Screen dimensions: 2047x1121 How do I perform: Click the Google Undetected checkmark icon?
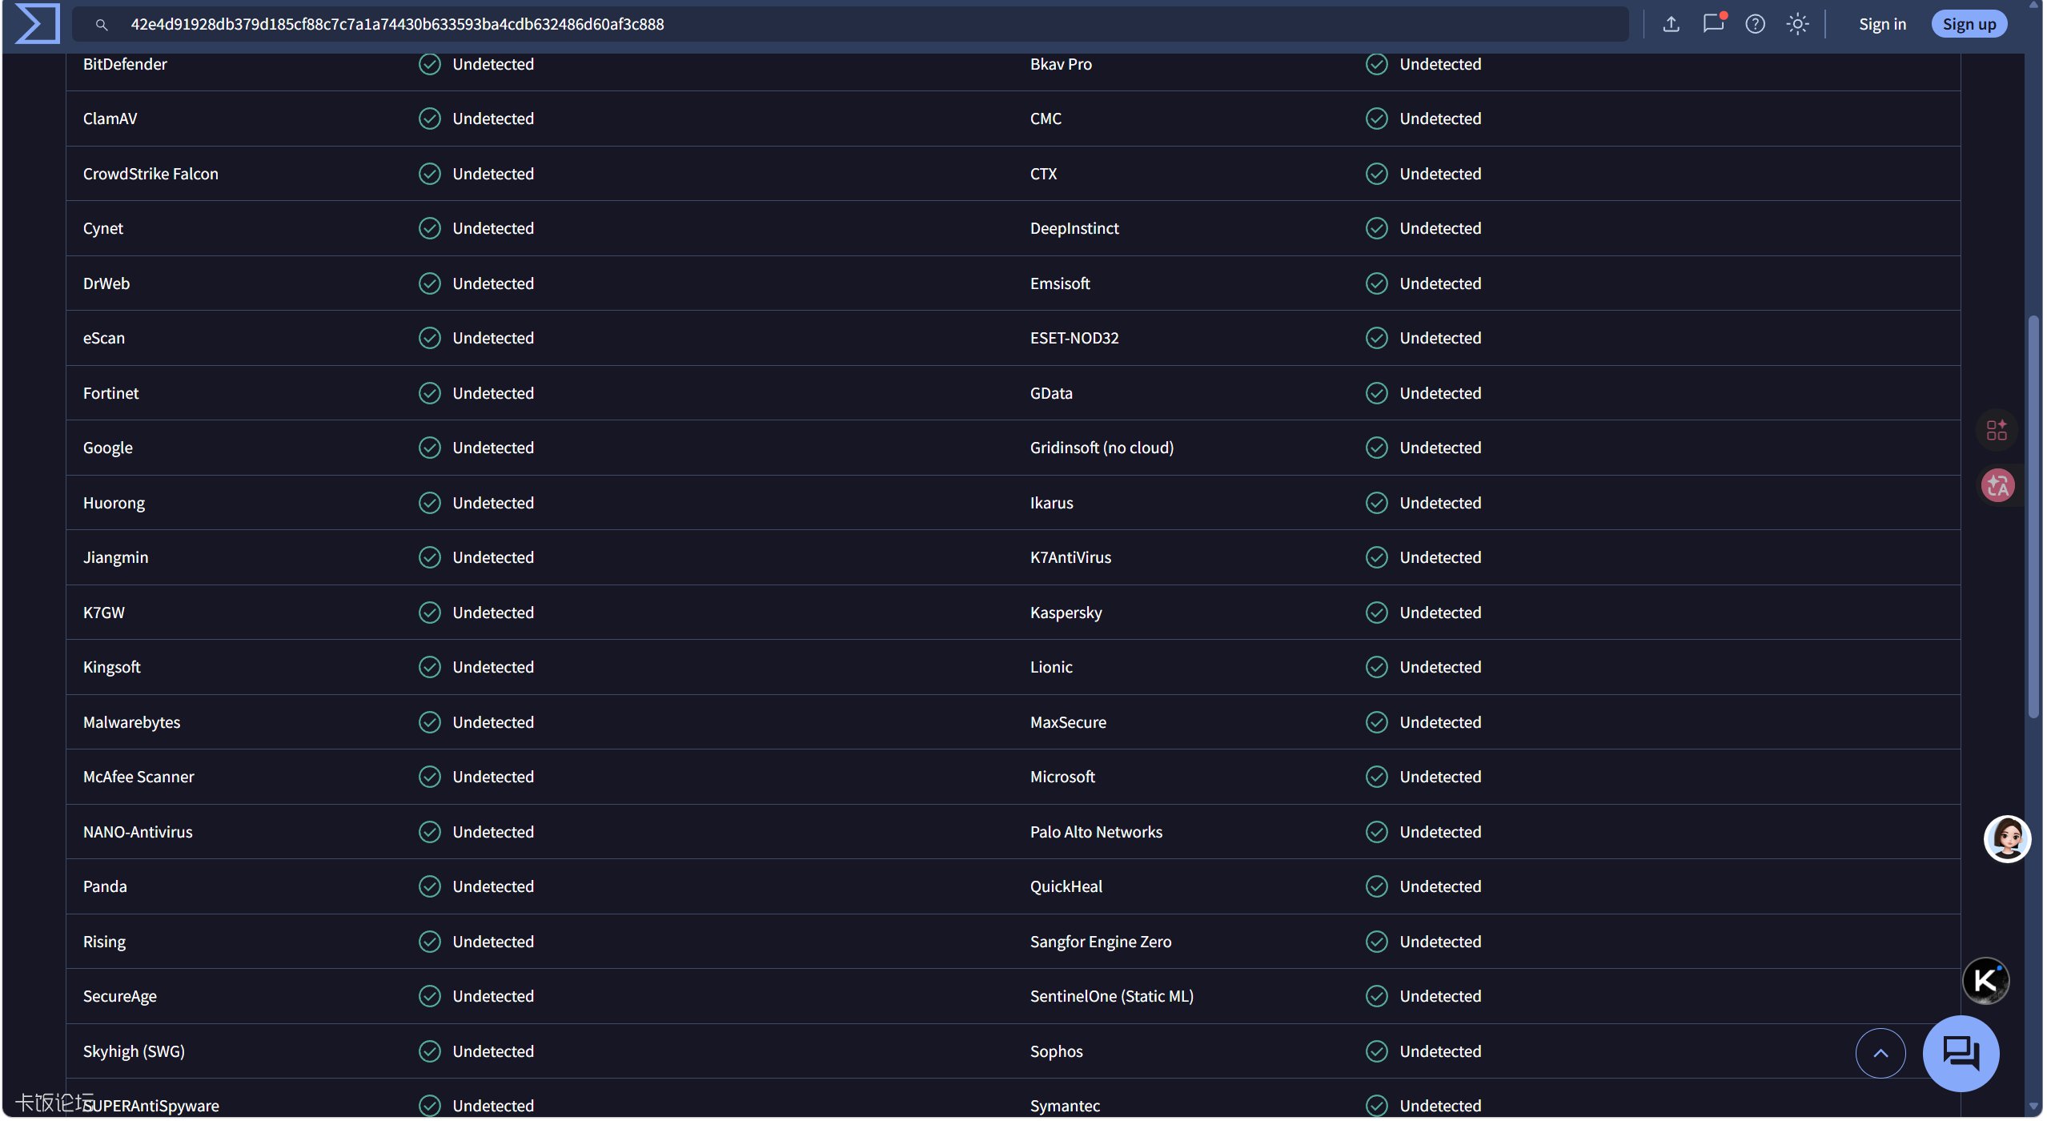(x=429, y=448)
